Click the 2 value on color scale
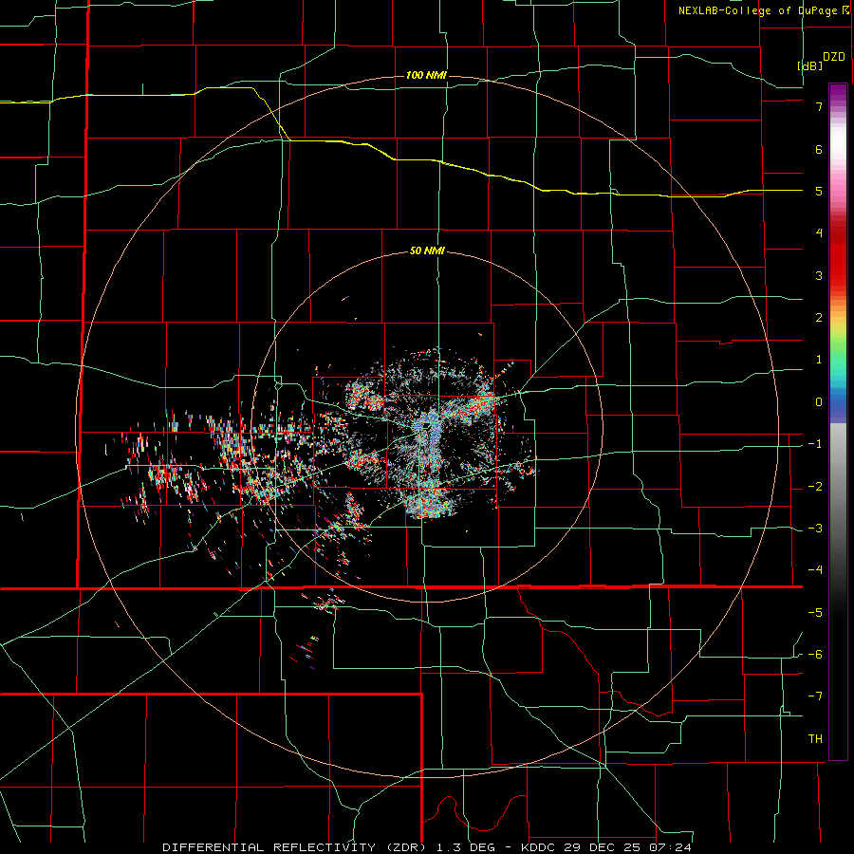 coord(819,318)
